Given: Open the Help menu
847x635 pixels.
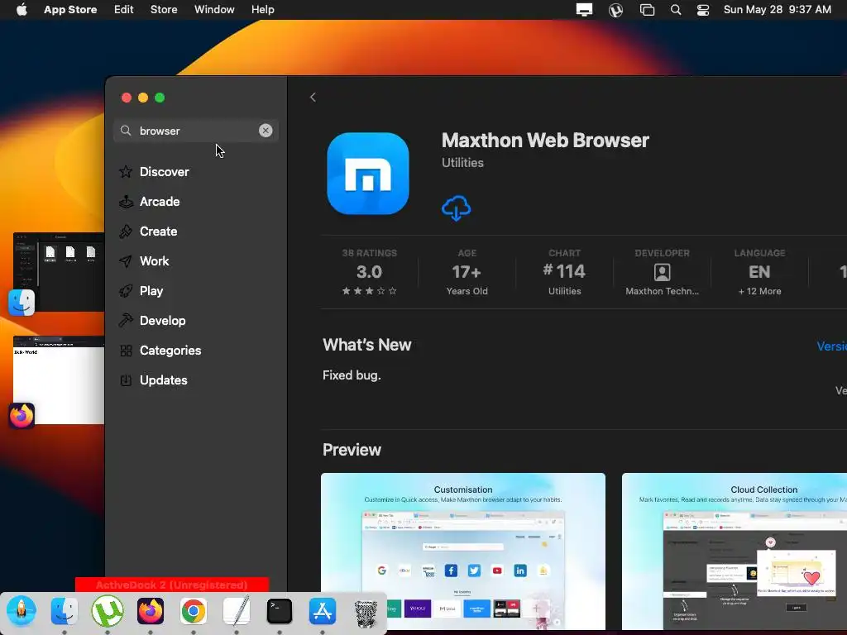Looking at the screenshot, I should click(x=262, y=9).
